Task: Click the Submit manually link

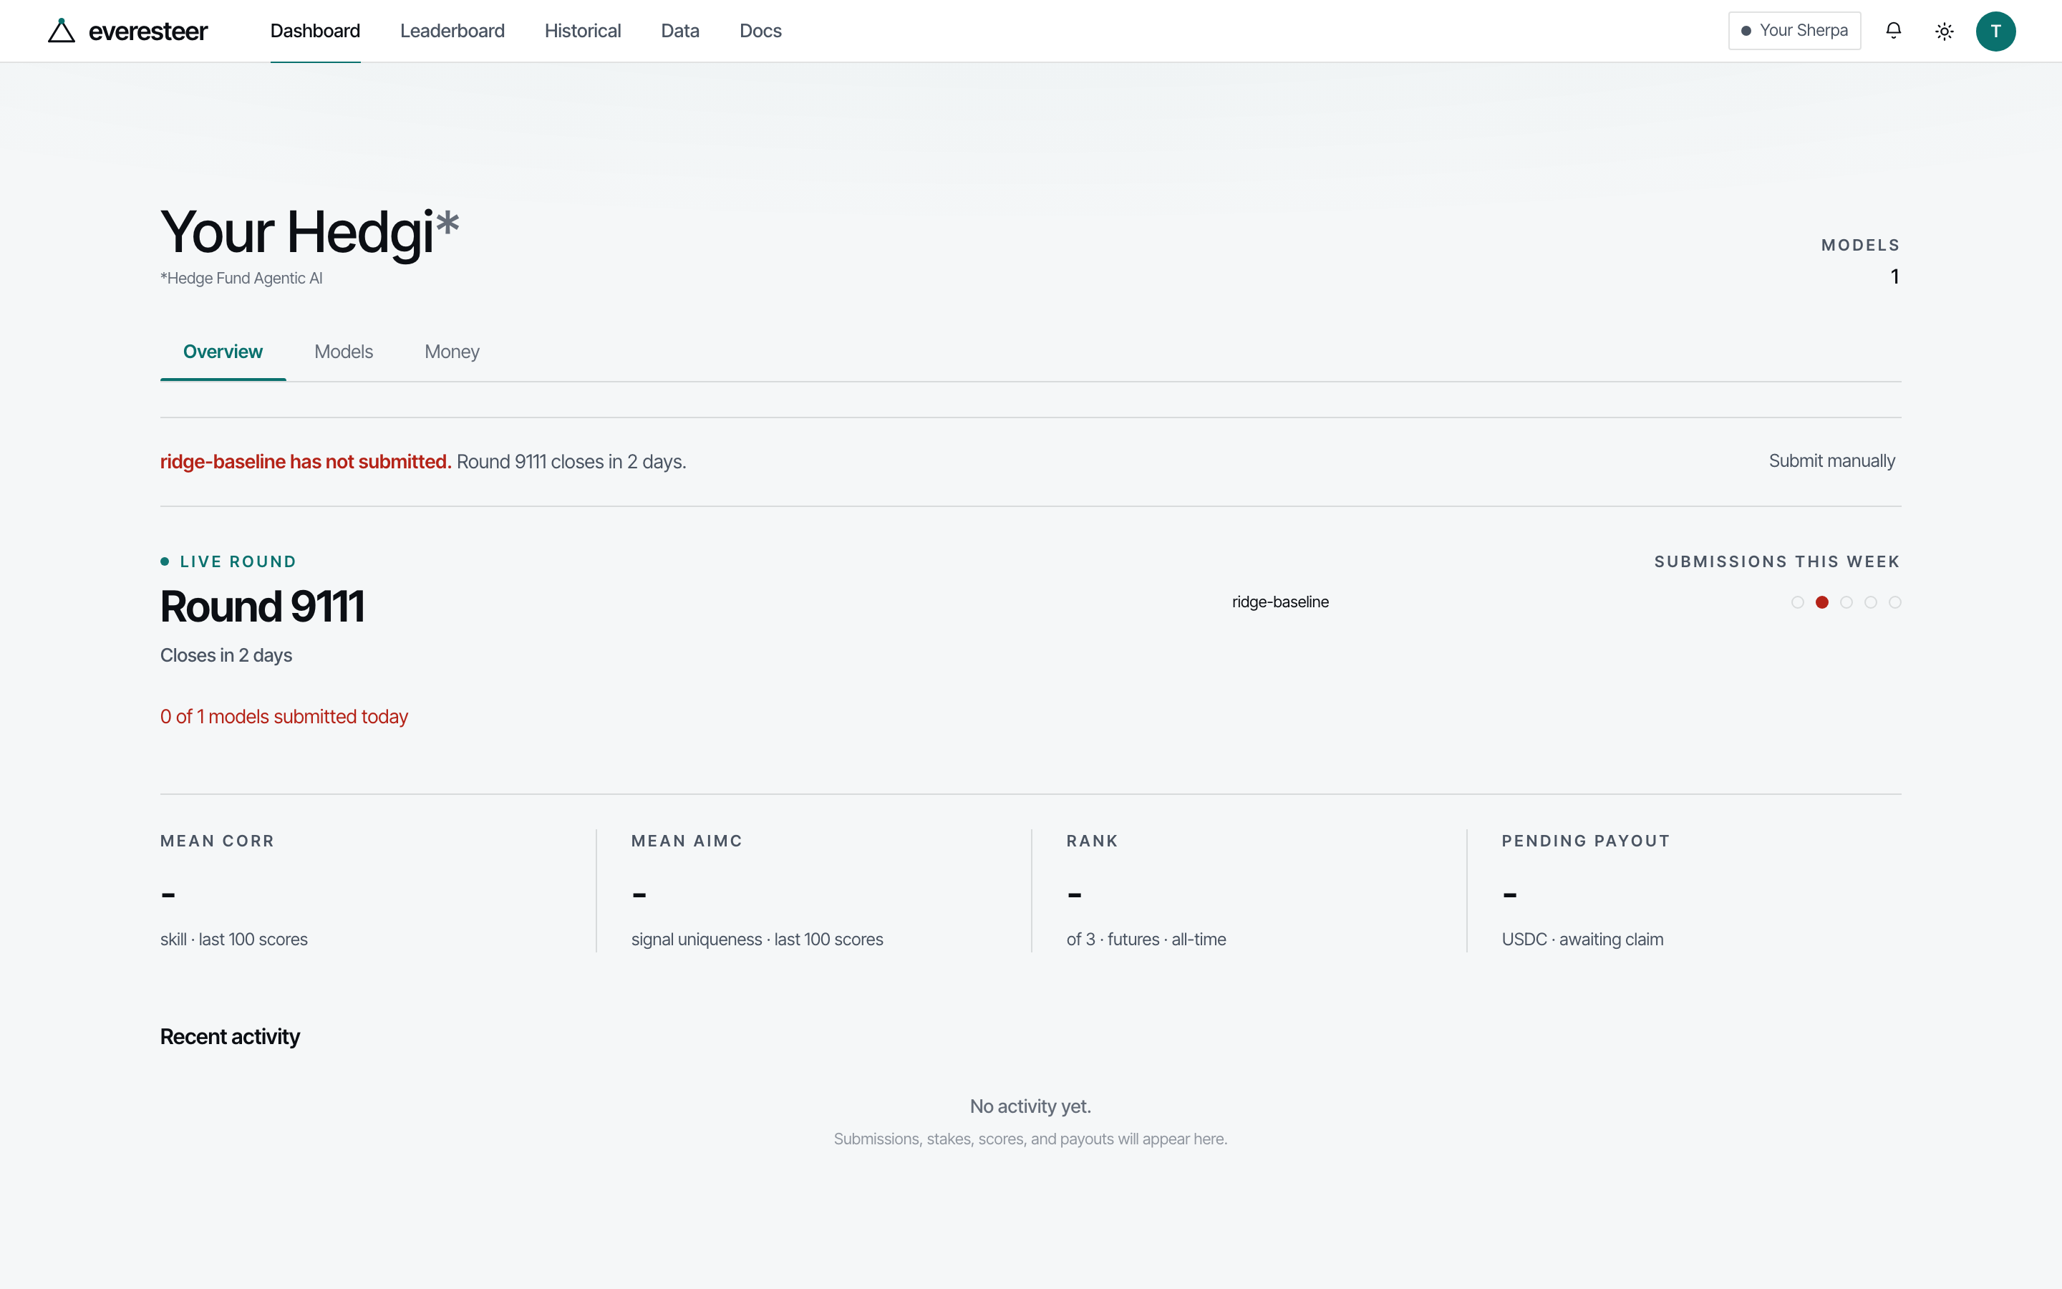Action: click(1832, 461)
